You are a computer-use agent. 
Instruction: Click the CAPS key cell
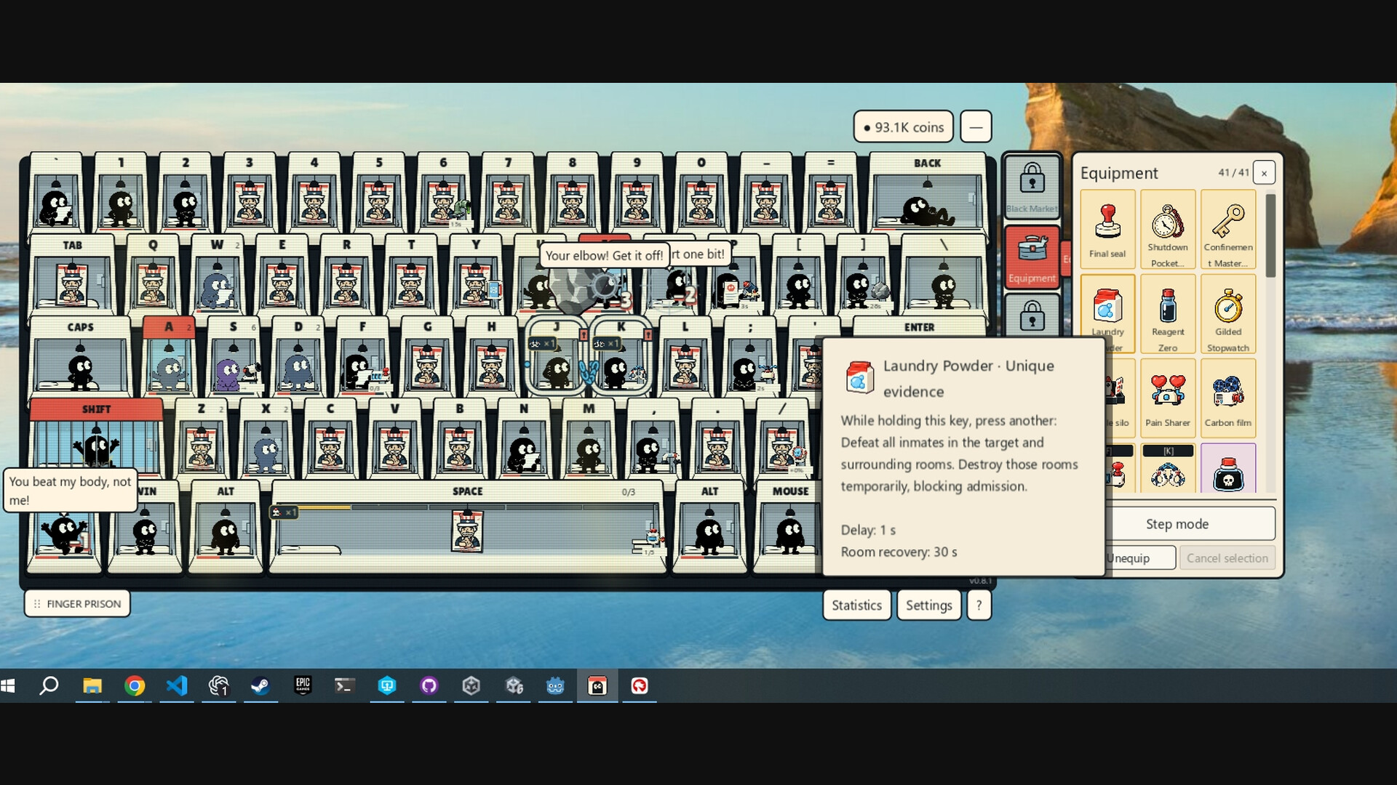pyautogui.click(x=80, y=356)
